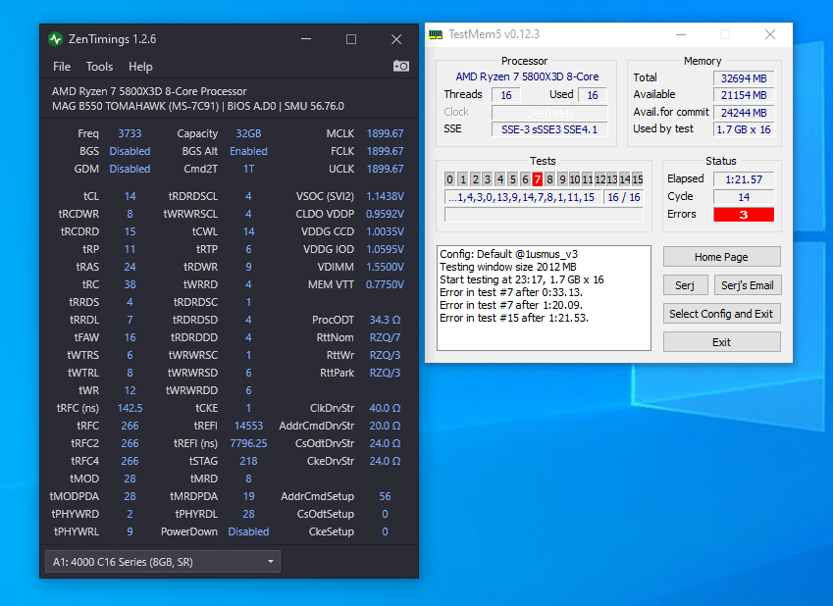The width and height of the screenshot is (833, 606).
Task: Click the Threads value field showing 16
Action: pyautogui.click(x=505, y=95)
